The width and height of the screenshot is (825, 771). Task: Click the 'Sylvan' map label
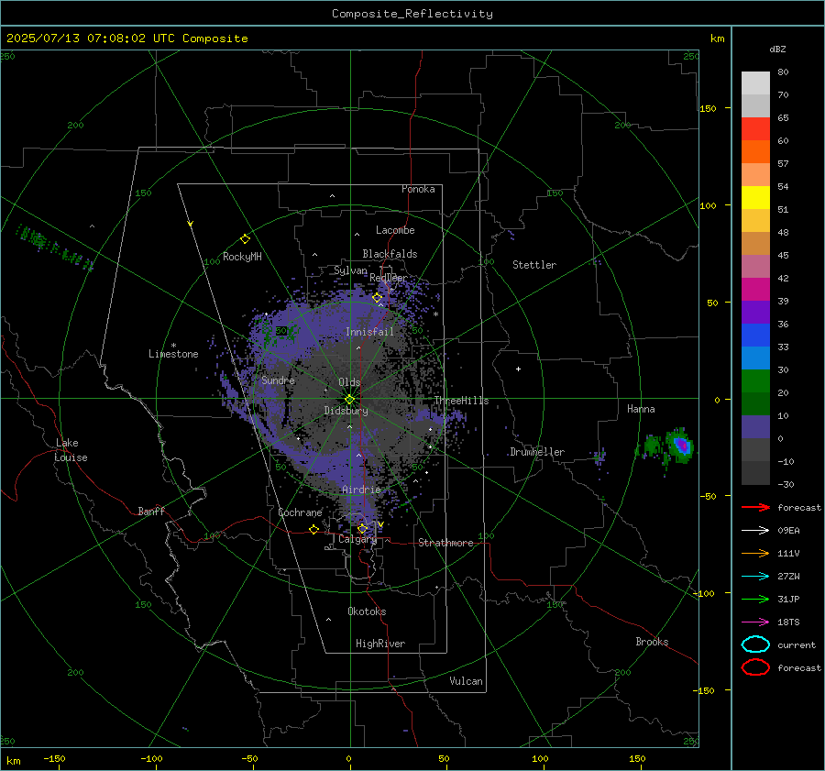pos(350,270)
